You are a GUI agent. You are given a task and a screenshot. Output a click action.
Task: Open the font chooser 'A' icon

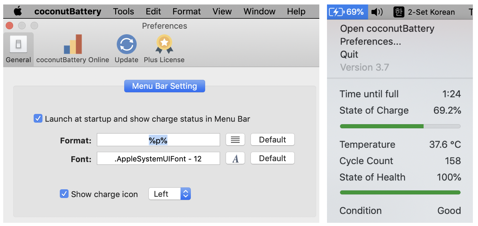pos(235,158)
